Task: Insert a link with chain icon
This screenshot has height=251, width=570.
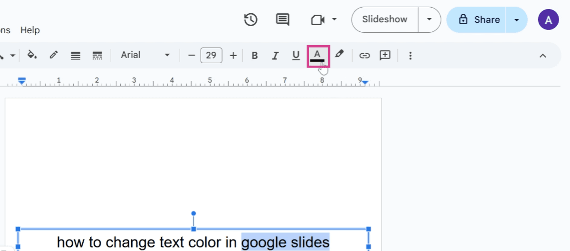Action: pyautogui.click(x=364, y=56)
